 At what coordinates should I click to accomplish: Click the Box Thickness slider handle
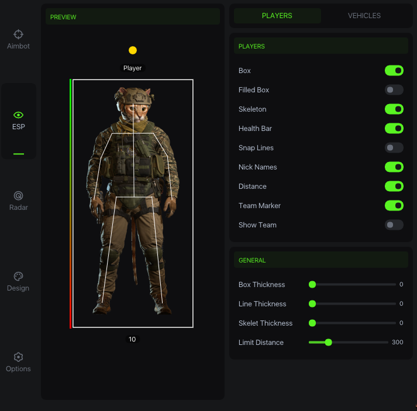click(312, 285)
